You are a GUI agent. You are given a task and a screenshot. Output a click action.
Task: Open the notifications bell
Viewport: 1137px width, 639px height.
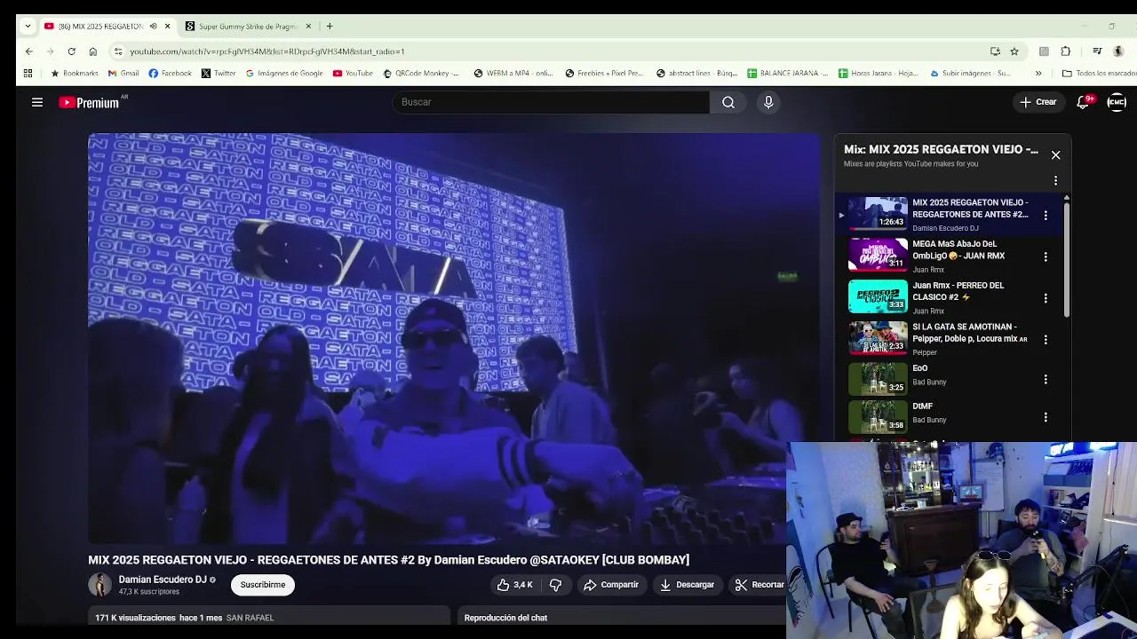point(1083,102)
